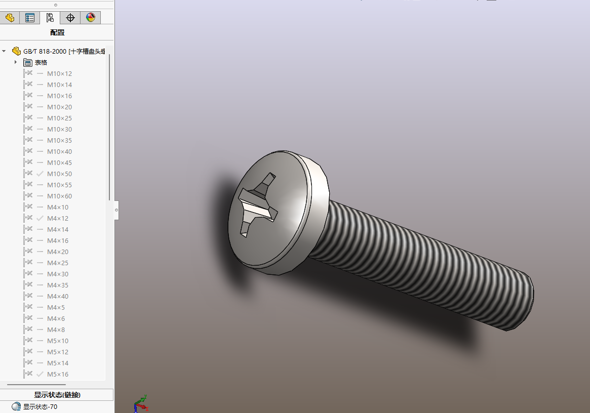Expand the 表格 tables folder

pyautogui.click(x=15, y=62)
